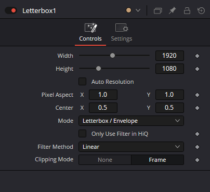
Task: Add keyframe for Clipping Mode
Action: tap(197, 160)
